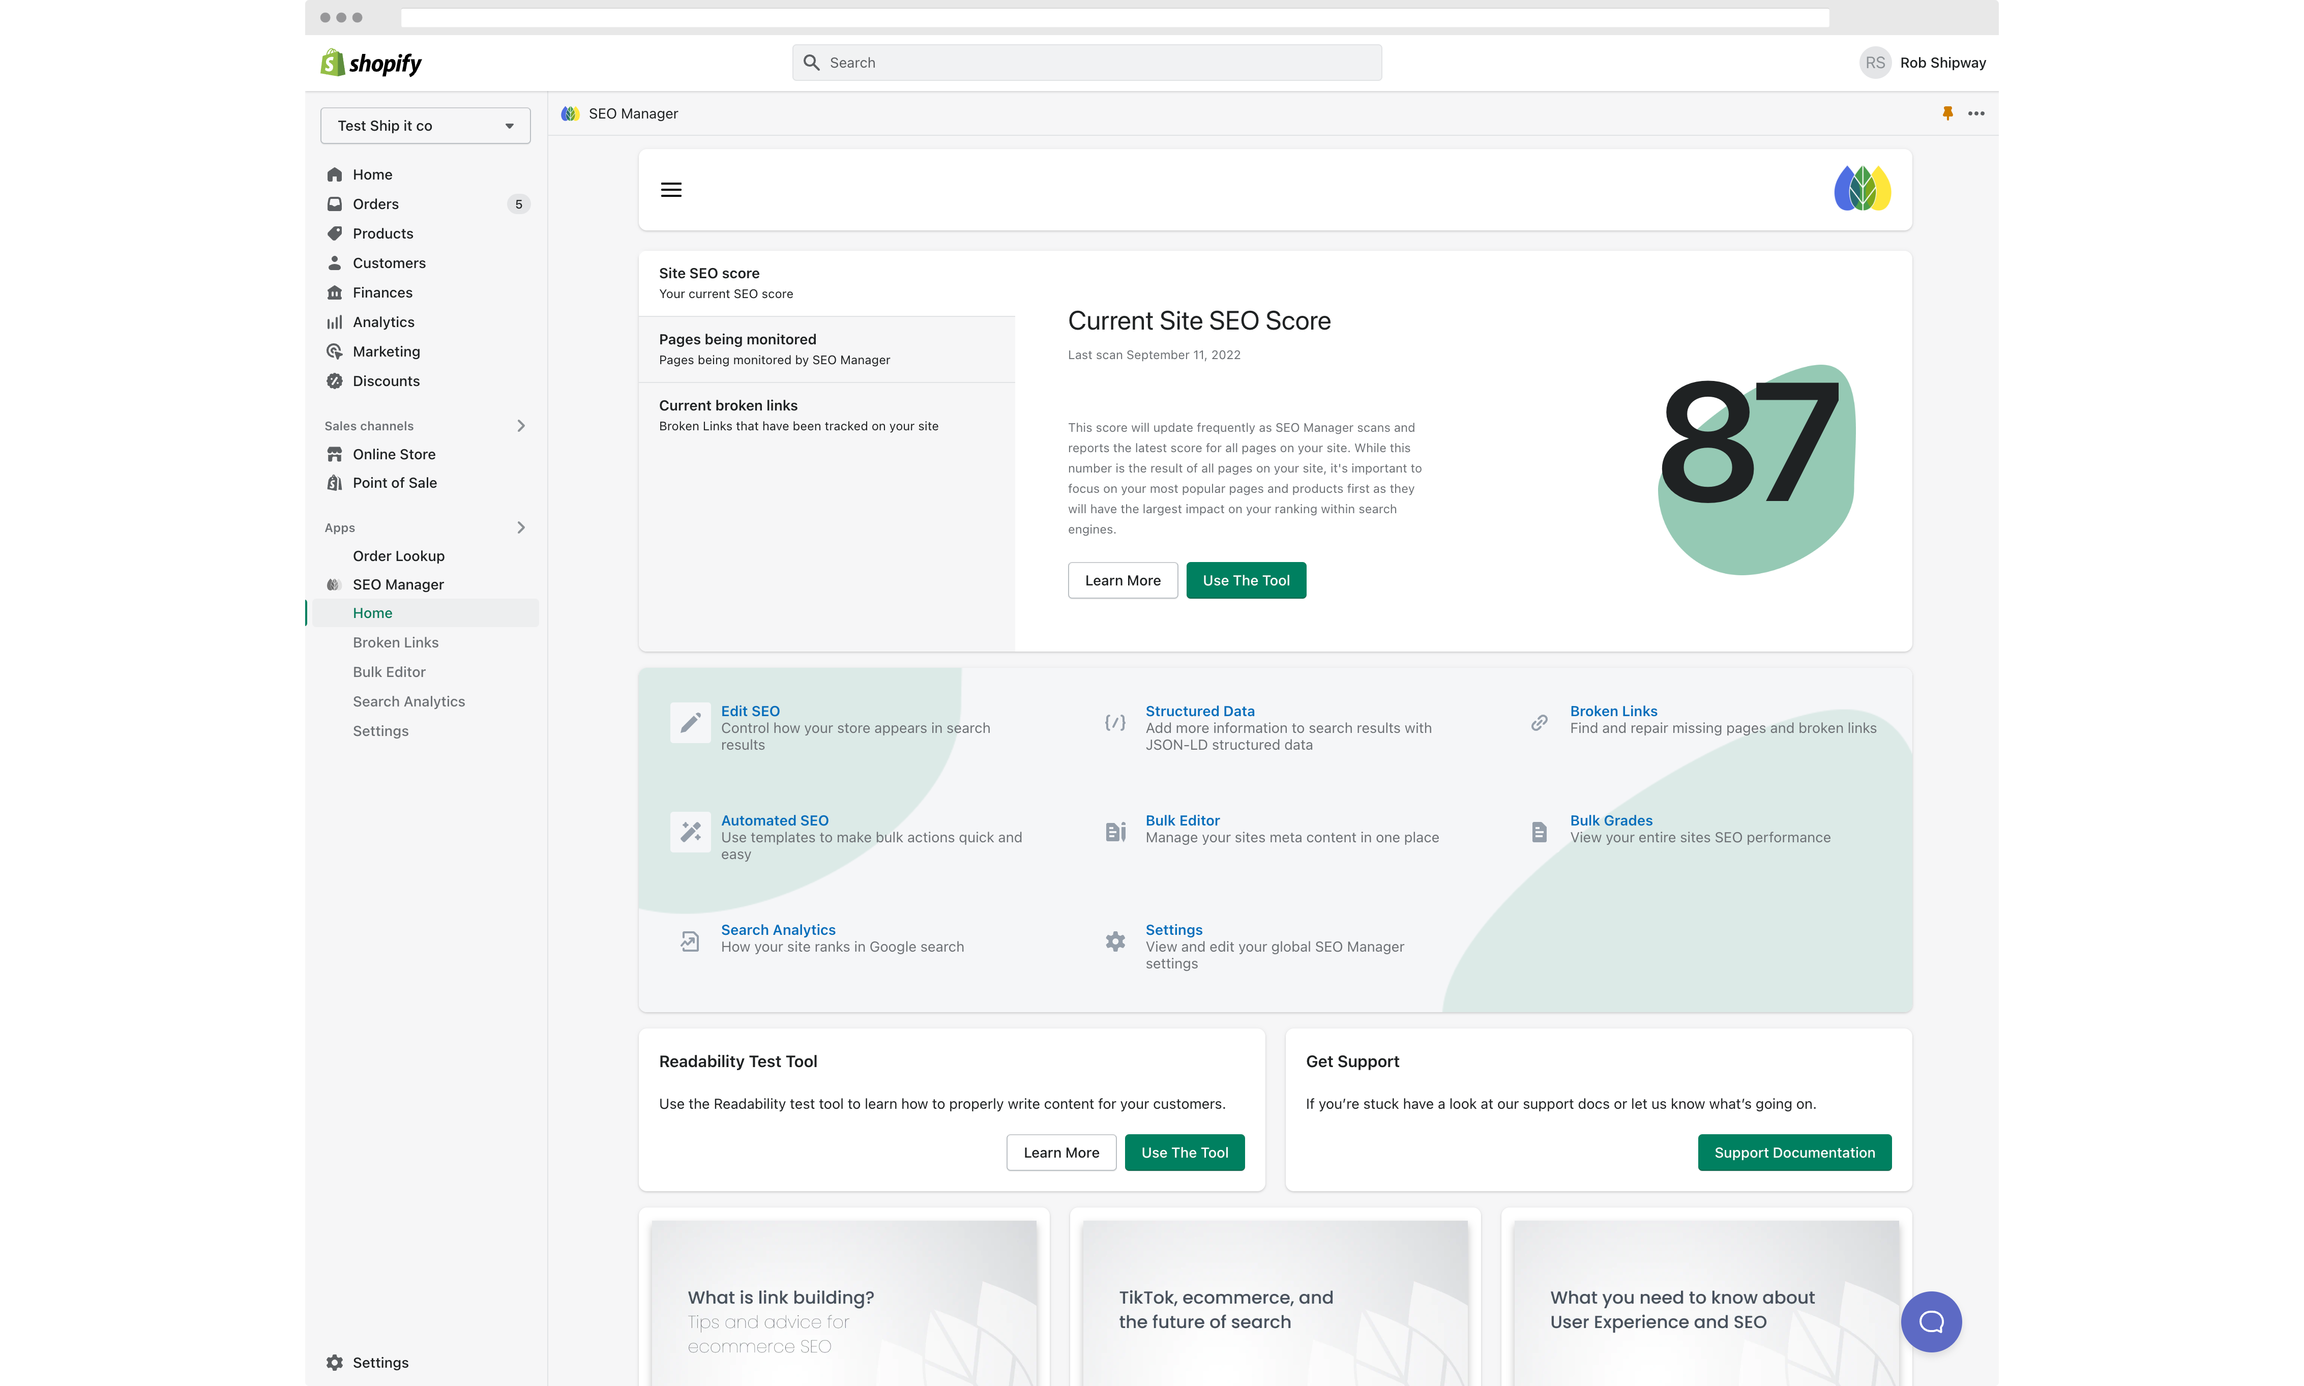The image size is (2304, 1386).
Task: Click the SEO Manager hamburger menu icon
Action: (x=671, y=189)
